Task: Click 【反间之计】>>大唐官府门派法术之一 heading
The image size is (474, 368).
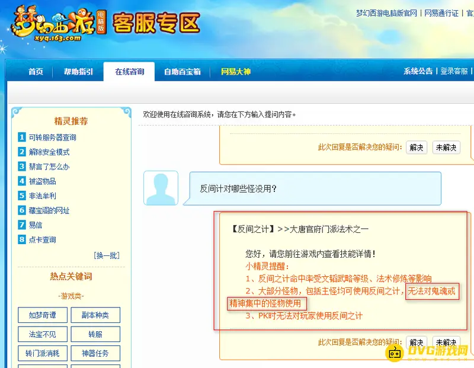Action: pyautogui.click(x=299, y=229)
